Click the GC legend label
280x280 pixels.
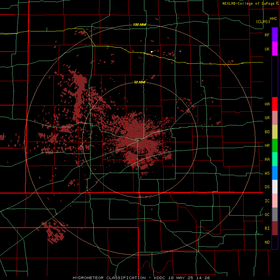[x=267, y=215]
